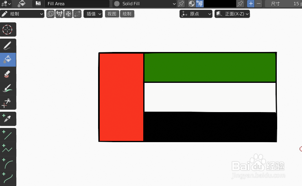The width and height of the screenshot is (302, 186).
Task: Select the Draw pencil tool
Action: 8,46
